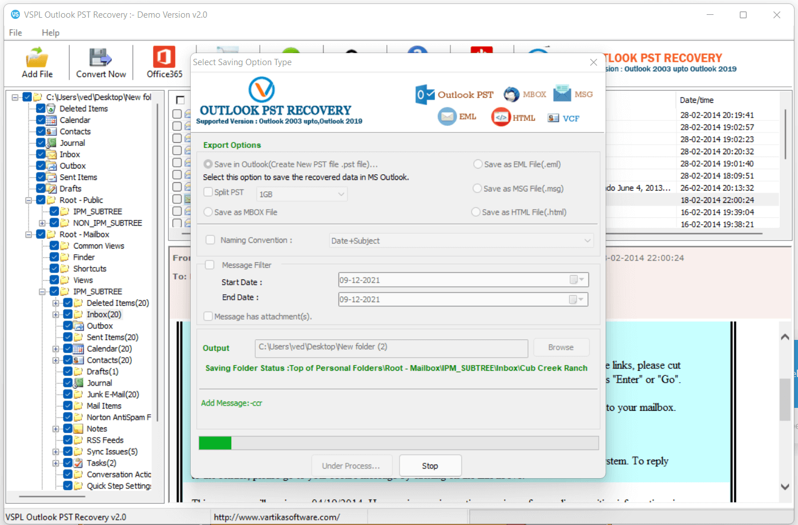Open the File menu
This screenshot has height=525, width=798.
(15, 33)
